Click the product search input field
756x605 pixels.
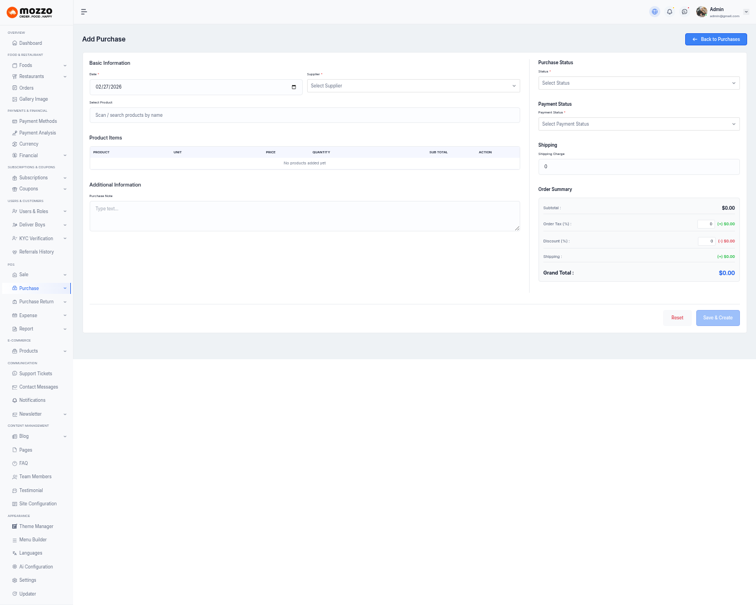304,115
